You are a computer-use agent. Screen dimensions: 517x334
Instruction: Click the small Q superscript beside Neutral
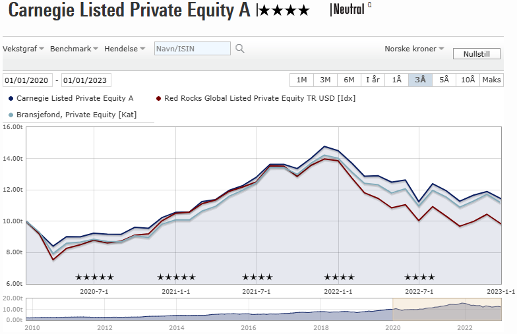[369, 5]
